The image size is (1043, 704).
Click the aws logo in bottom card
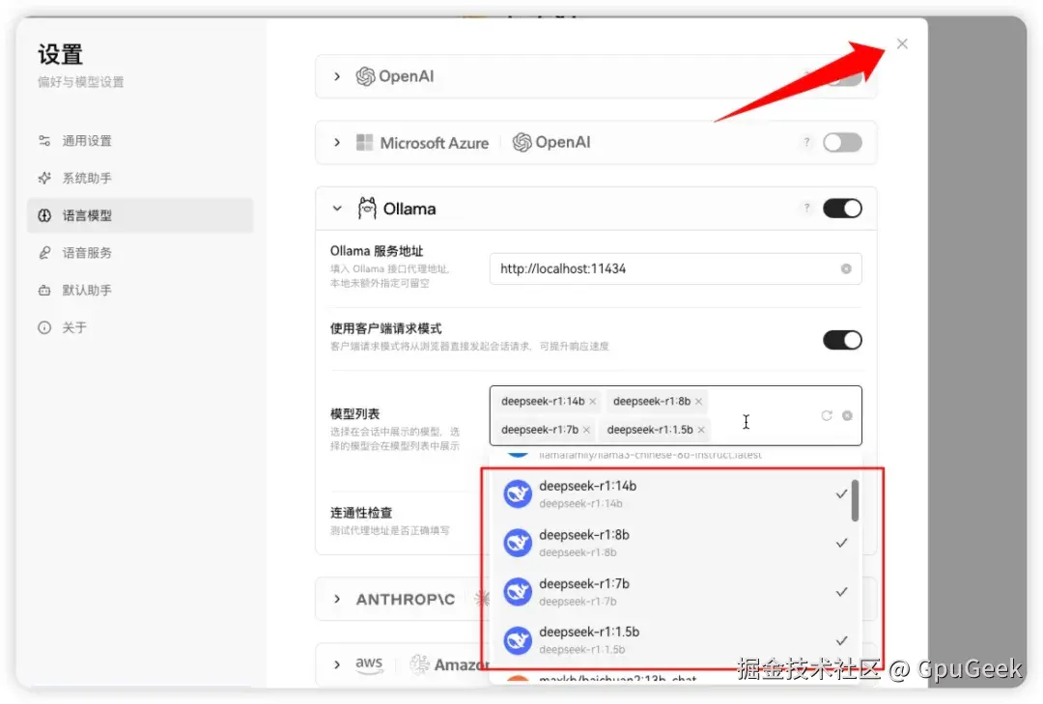pyautogui.click(x=369, y=664)
